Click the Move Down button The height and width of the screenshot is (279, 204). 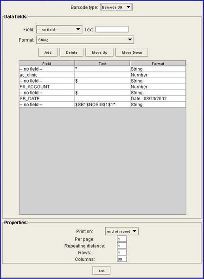(132, 52)
